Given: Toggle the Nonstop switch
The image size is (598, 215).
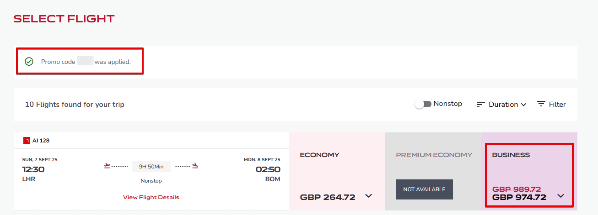Looking at the screenshot, I should tap(423, 104).
